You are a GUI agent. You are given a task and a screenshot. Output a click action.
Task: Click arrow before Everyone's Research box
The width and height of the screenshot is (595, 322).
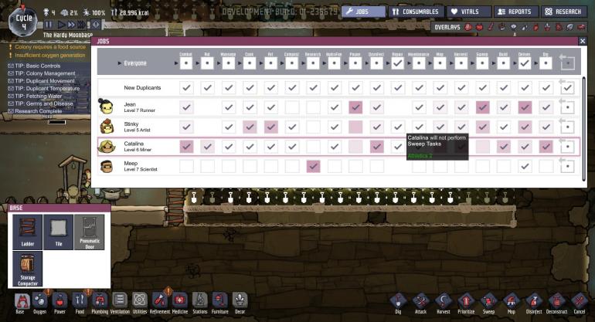tap(303, 63)
